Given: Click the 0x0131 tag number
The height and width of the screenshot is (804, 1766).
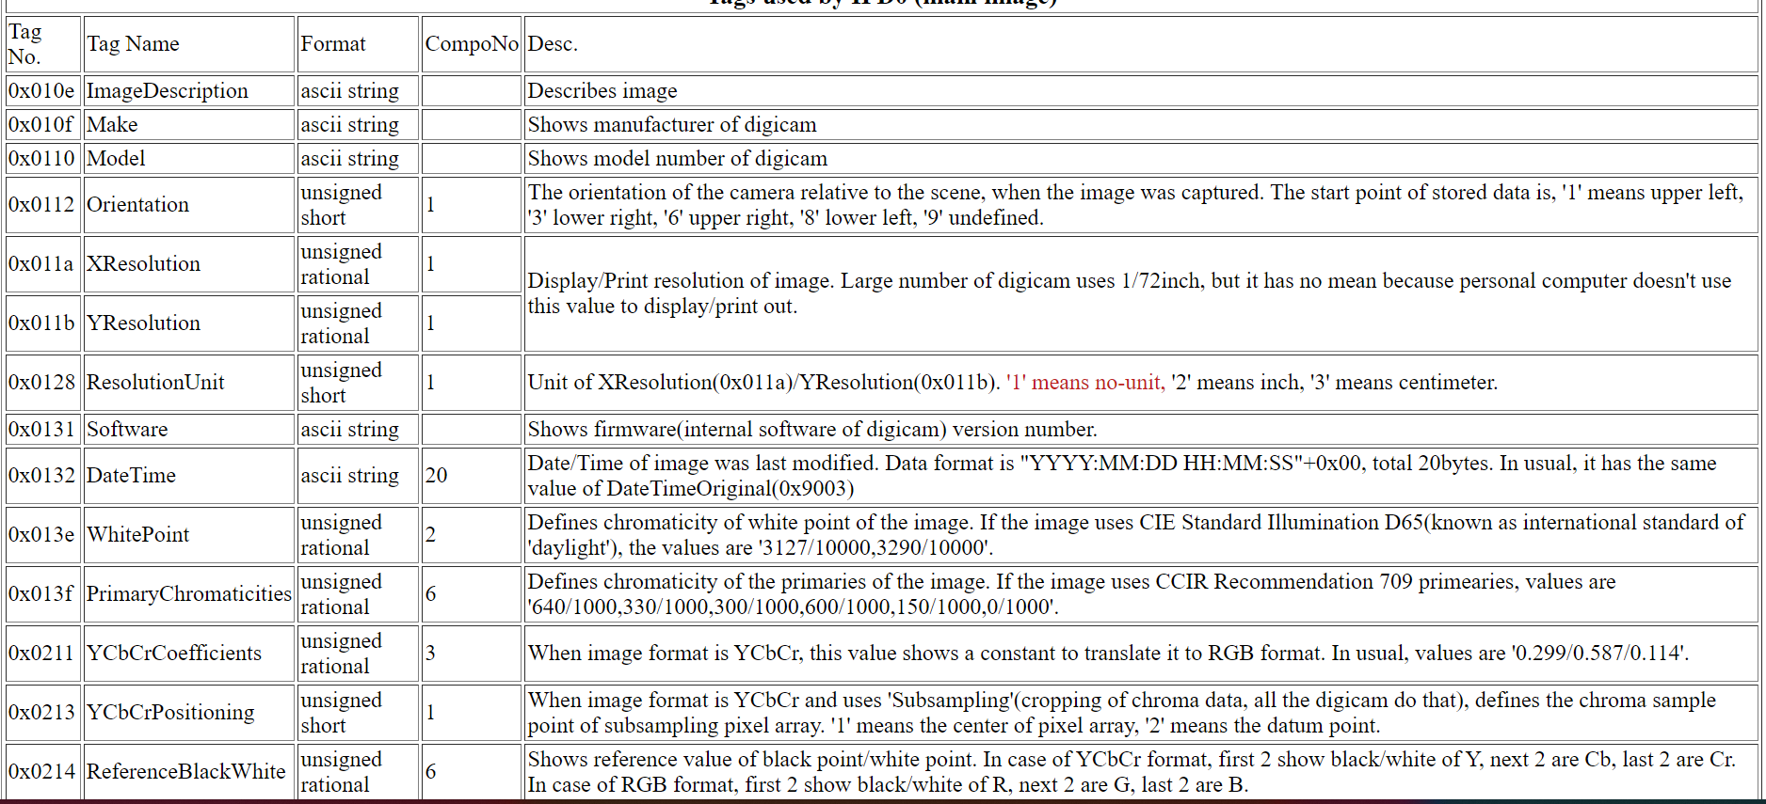Looking at the screenshot, I should pyautogui.click(x=41, y=430).
